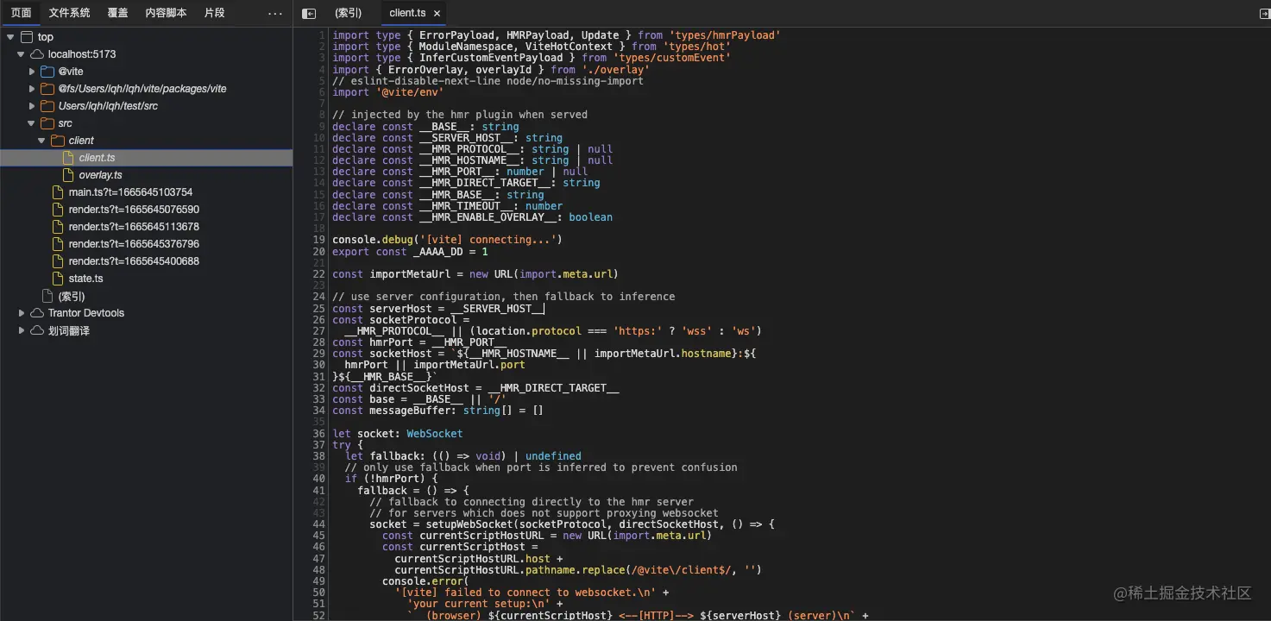Image resolution: width=1271 pixels, height=621 pixels.
Task: Click line number 19 in gutter
Action: 319,240
